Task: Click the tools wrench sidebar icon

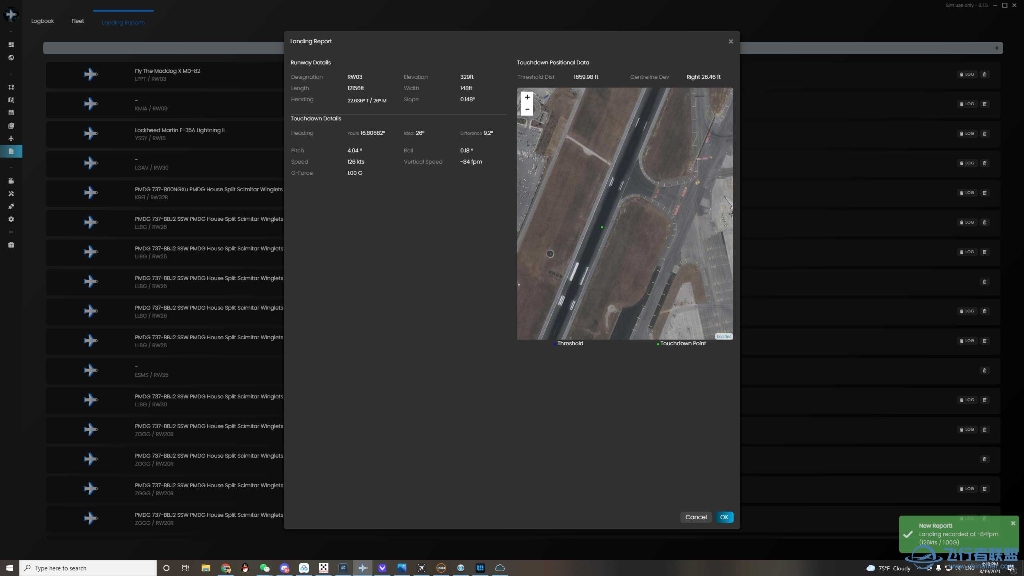Action: (11, 194)
